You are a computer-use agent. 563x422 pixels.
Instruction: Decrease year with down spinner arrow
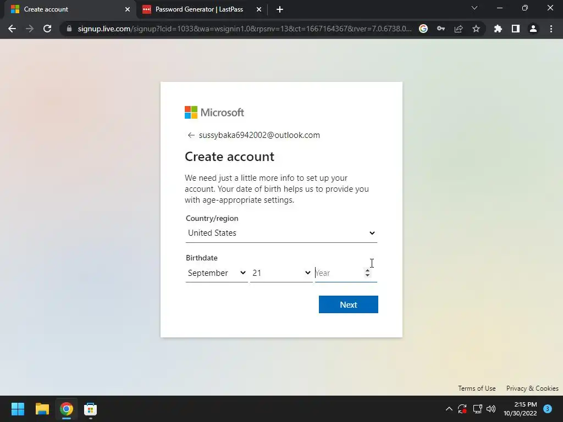coord(367,276)
